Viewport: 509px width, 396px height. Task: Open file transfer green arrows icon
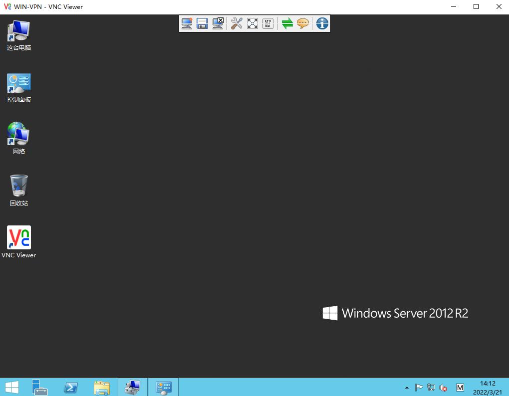tap(287, 23)
